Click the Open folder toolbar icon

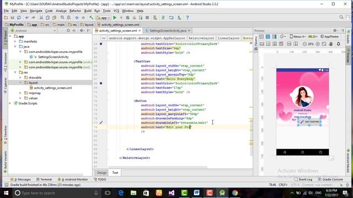(x=6, y=18)
